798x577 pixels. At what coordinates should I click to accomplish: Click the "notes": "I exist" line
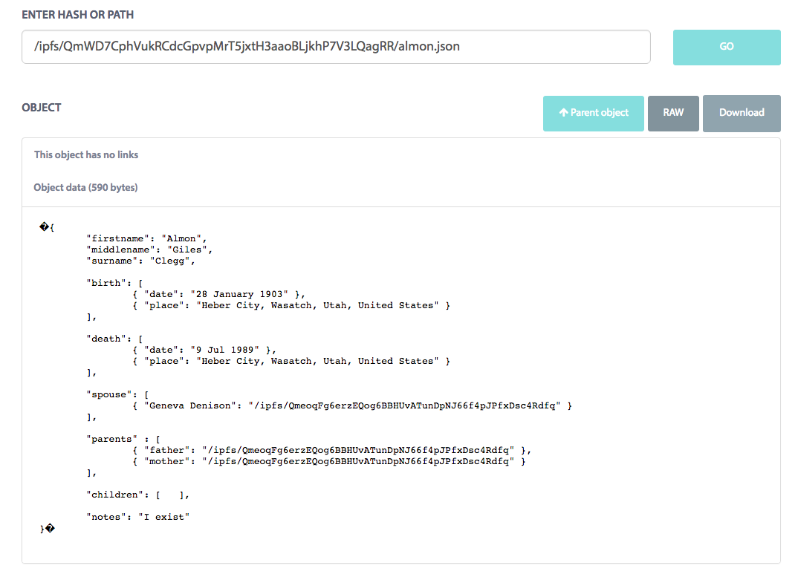tap(138, 516)
